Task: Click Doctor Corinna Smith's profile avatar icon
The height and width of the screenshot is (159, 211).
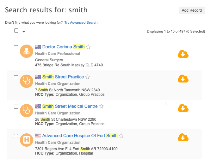Action: (27, 52)
